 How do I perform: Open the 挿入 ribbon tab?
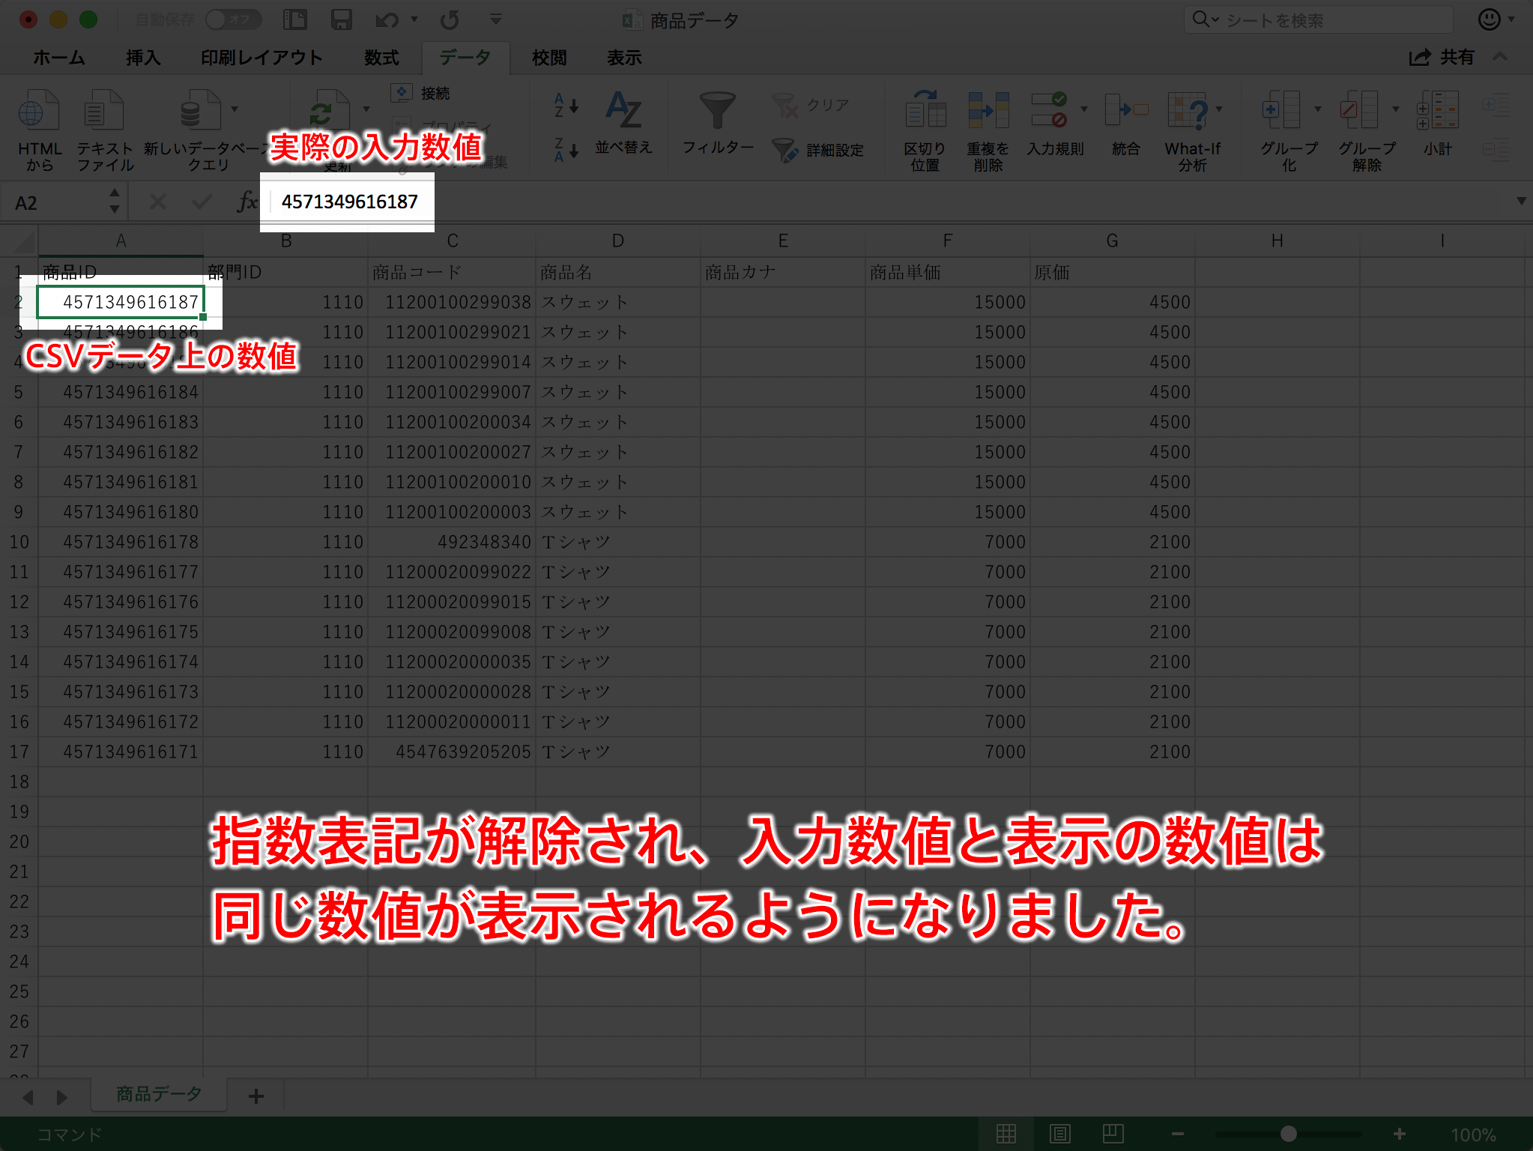click(143, 58)
